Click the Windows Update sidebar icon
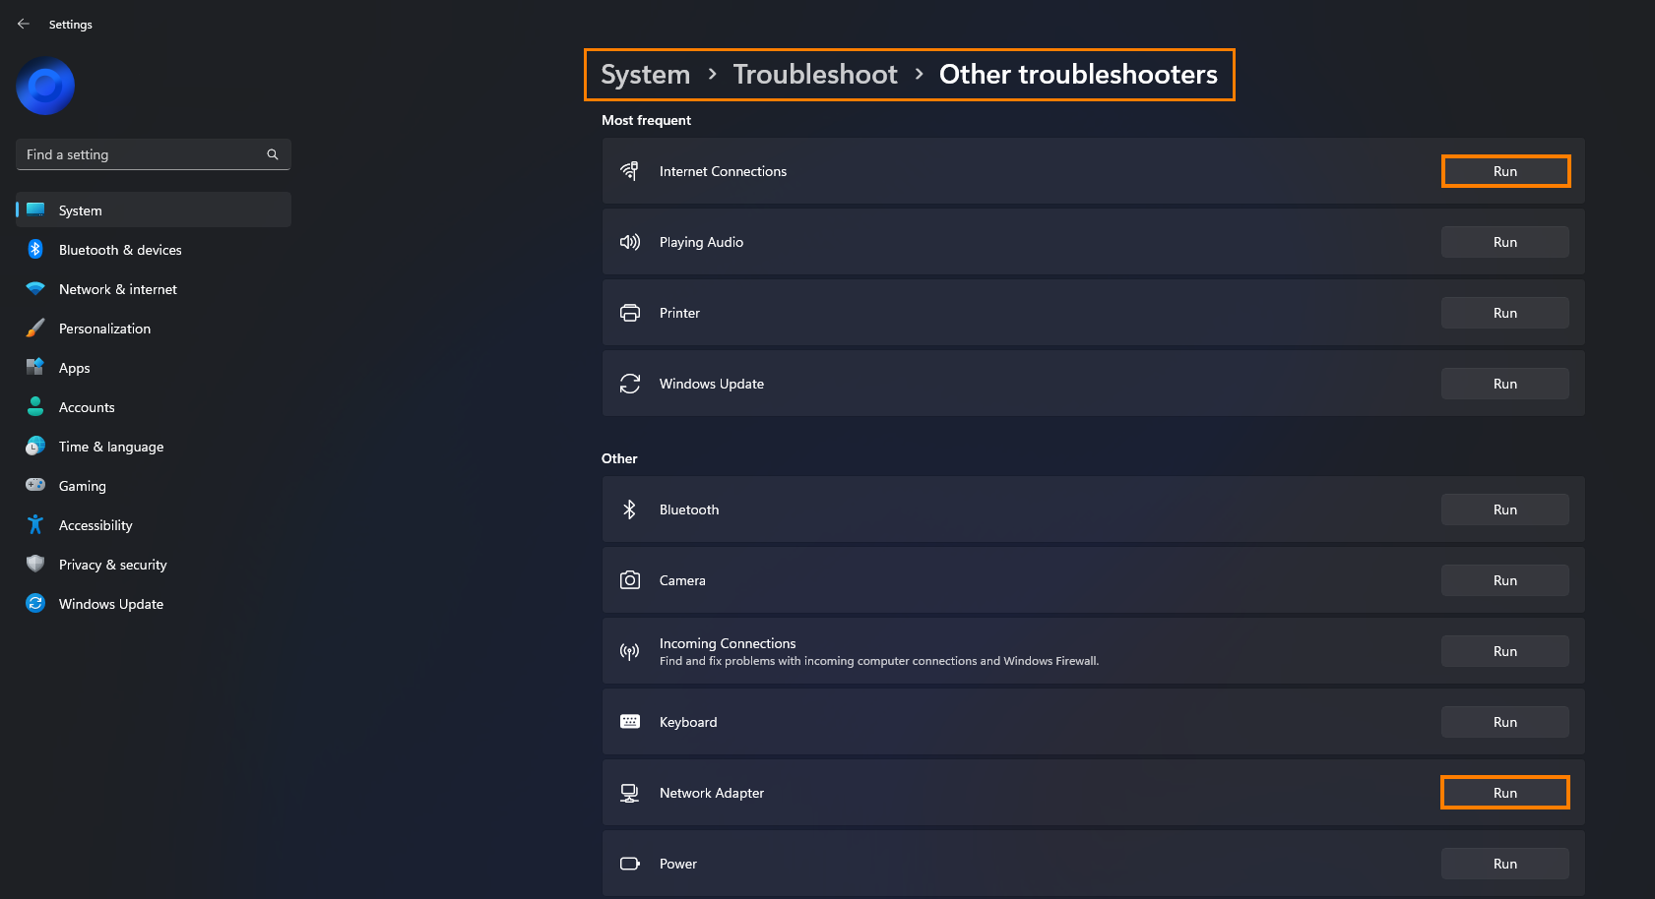This screenshot has width=1655, height=899. (35, 603)
